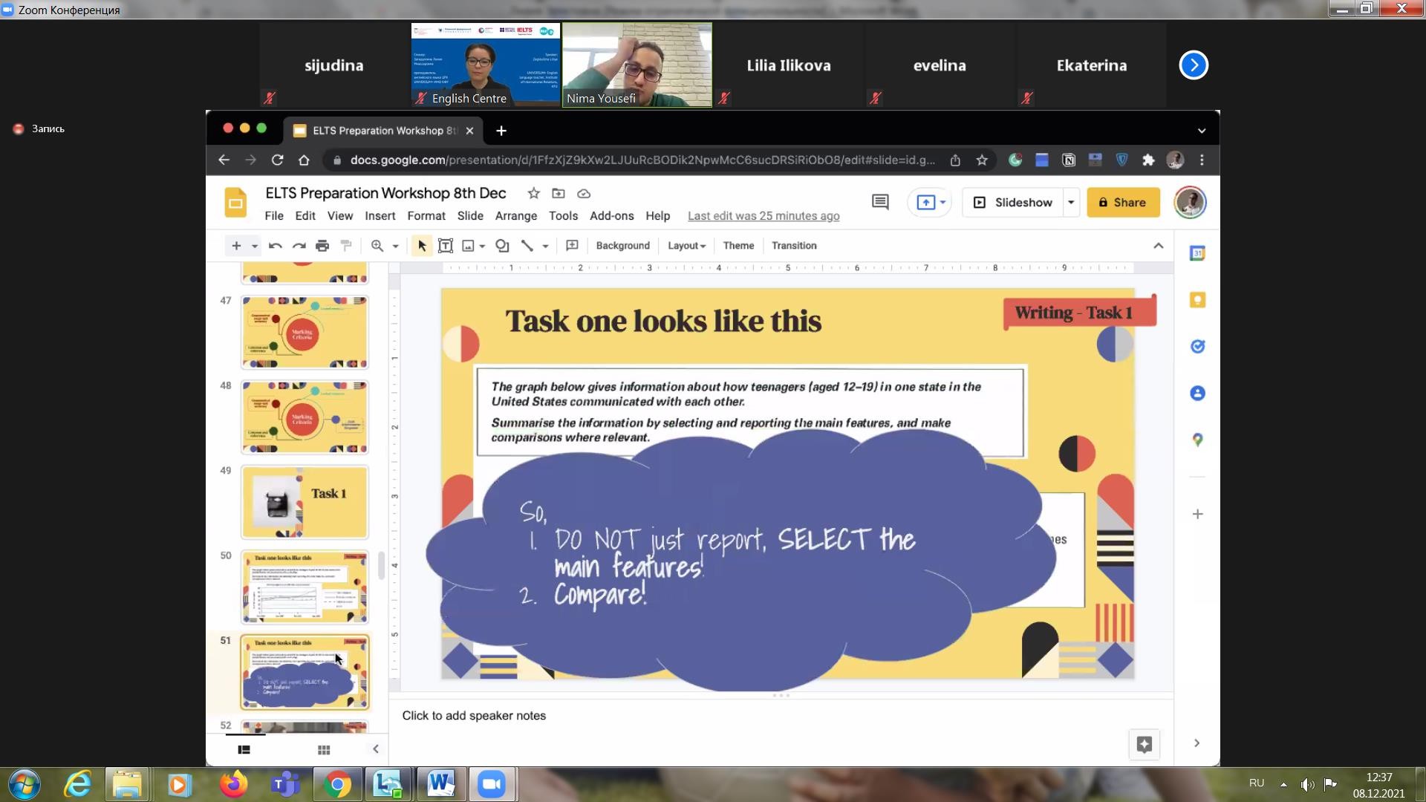This screenshot has width=1426, height=802.
Task: Click the Share button
Action: [1122, 202]
